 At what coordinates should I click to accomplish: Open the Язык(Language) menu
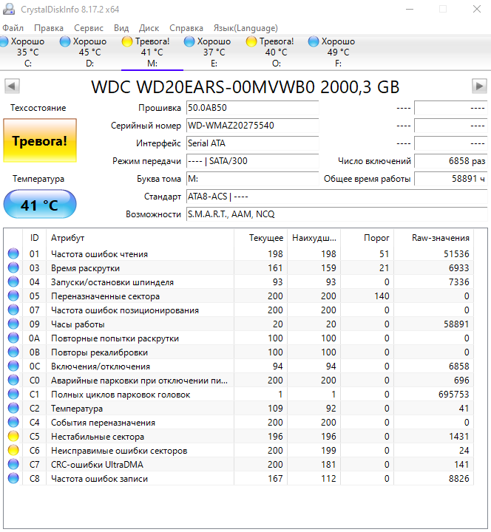(245, 28)
